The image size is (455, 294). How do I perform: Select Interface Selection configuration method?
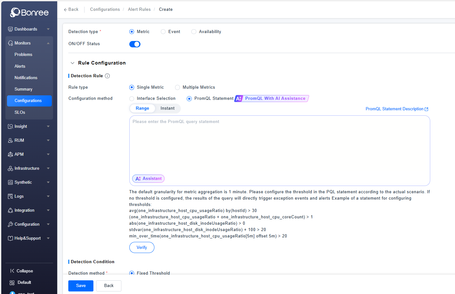coord(132,99)
